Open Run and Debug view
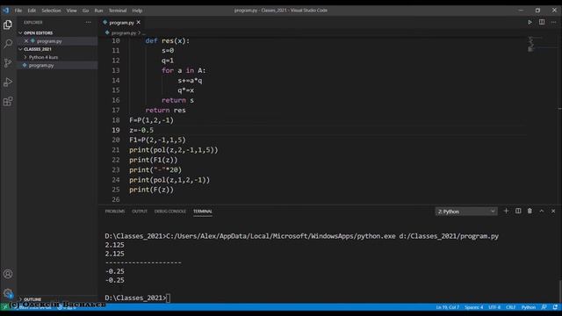 8,82
